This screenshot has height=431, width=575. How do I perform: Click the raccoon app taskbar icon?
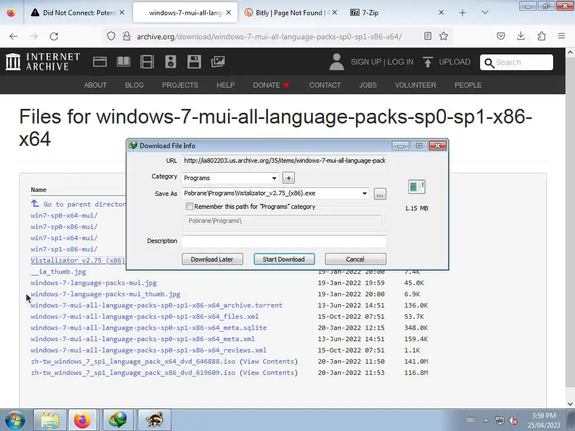coord(154,420)
